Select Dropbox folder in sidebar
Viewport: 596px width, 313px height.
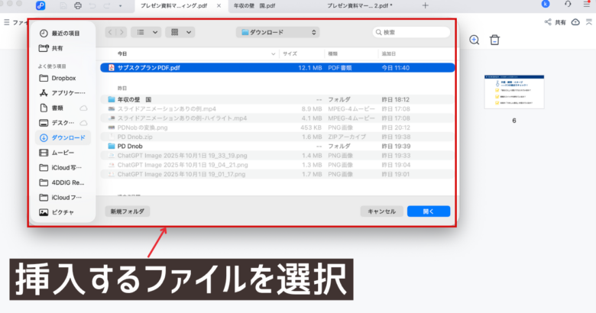tap(63, 78)
